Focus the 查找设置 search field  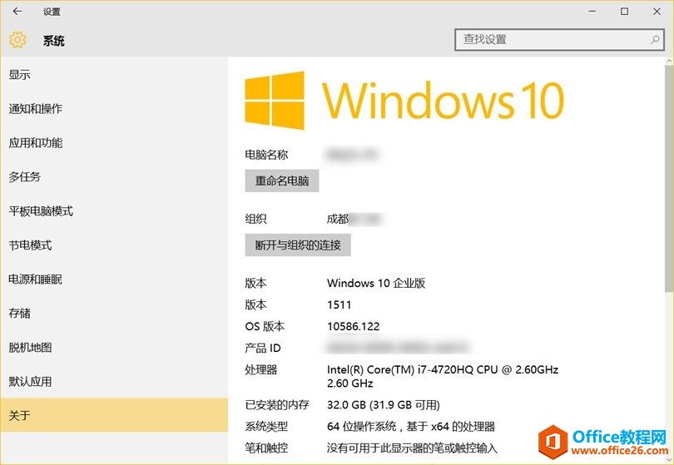[x=559, y=40]
